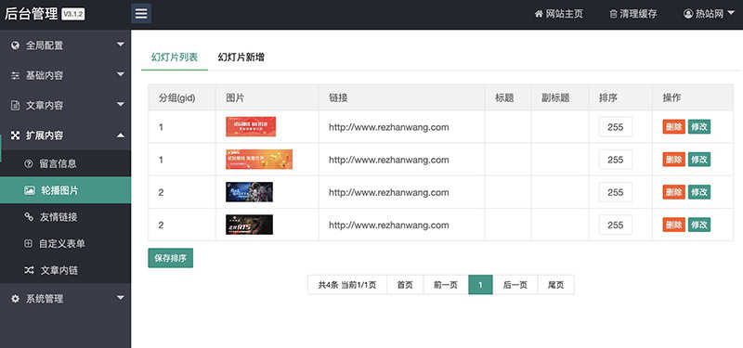The height and width of the screenshot is (348, 743).
Task: Expand the 全局配置 sidebar menu arrow
Action: click(x=121, y=45)
